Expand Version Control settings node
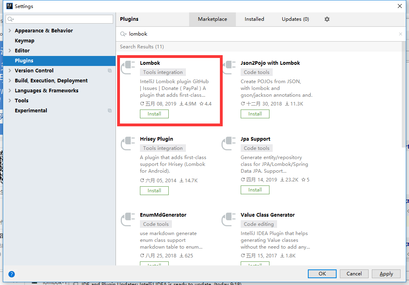The image size is (409, 285). point(10,71)
